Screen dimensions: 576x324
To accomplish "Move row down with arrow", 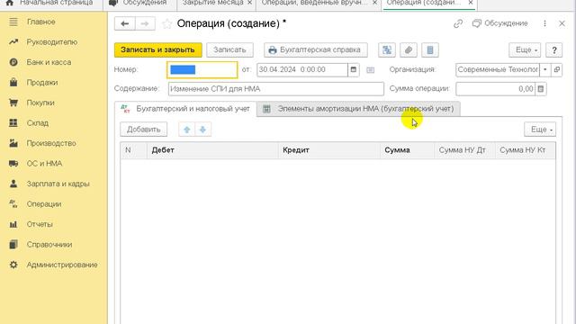I will pyautogui.click(x=202, y=130).
